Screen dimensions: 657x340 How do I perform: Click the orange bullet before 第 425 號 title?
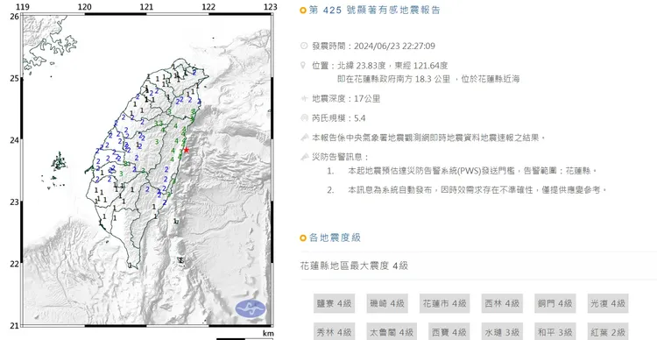(303, 11)
